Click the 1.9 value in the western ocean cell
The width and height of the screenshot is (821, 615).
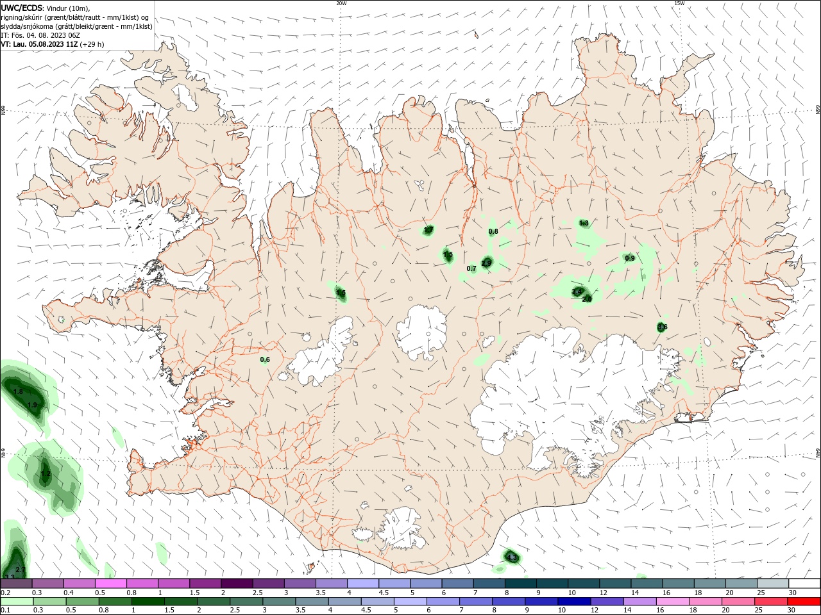(x=32, y=405)
